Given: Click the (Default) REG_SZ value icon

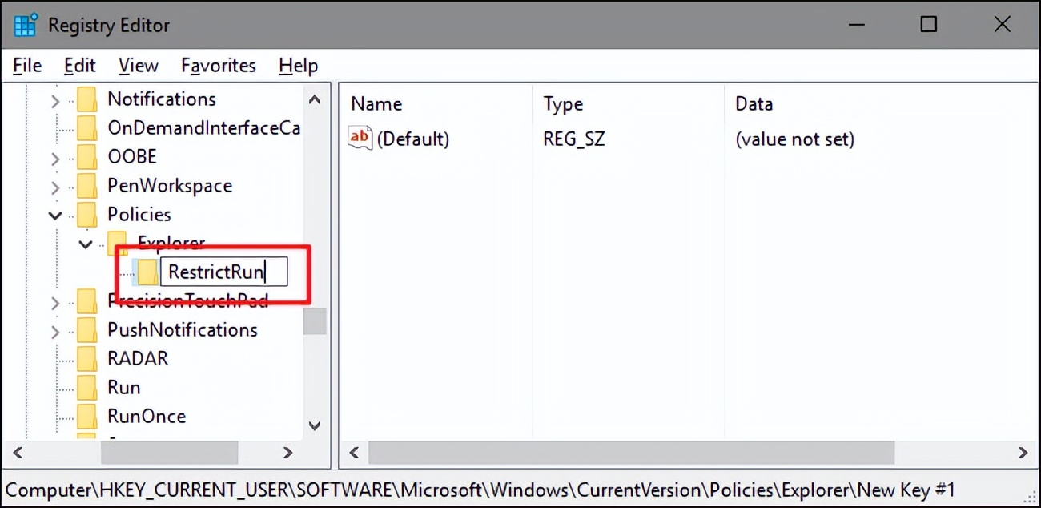Looking at the screenshot, I should coord(359,138).
